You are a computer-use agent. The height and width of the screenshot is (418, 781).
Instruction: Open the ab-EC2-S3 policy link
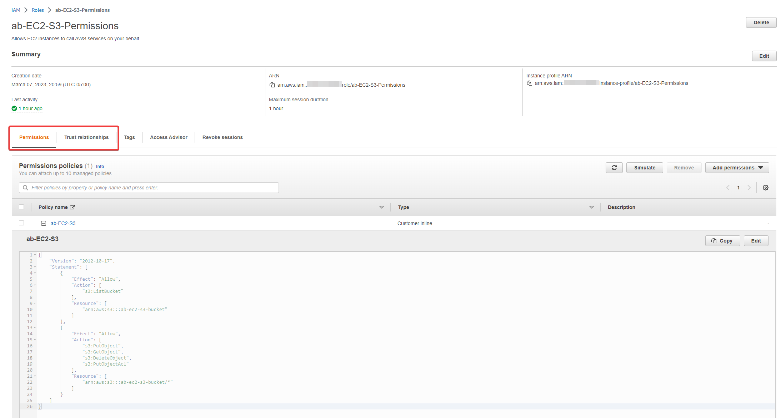pyautogui.click(x=63, y=223)
